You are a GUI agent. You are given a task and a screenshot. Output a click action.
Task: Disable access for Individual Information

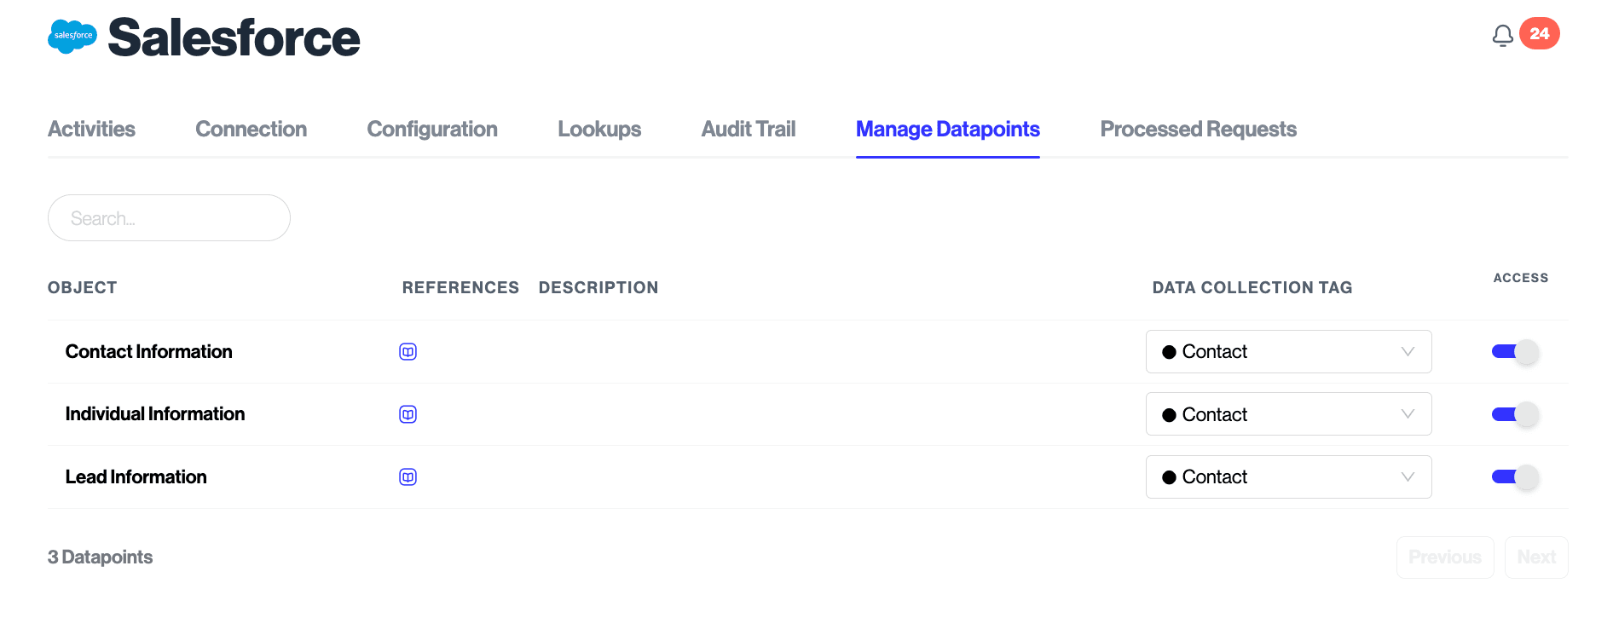point(1514,414)
